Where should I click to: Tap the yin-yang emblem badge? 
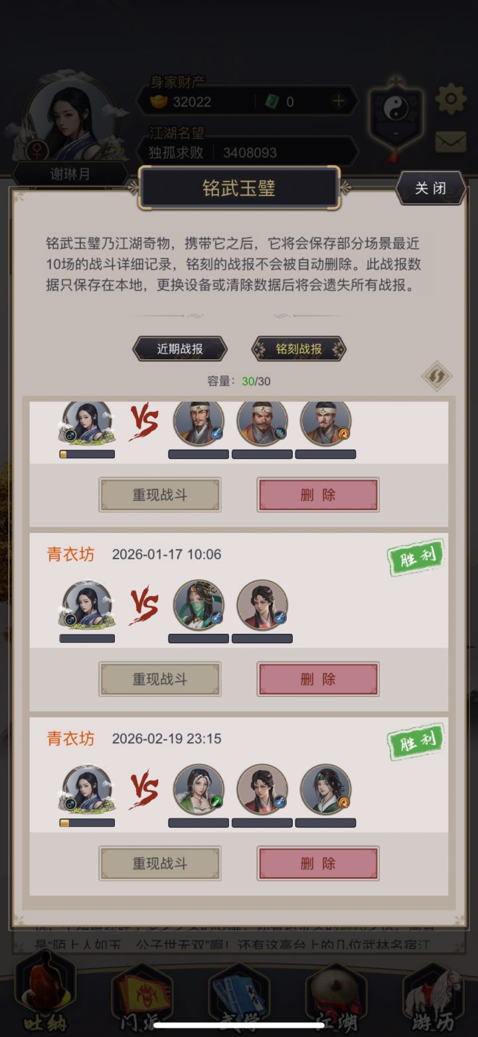[x=398, y=111]
